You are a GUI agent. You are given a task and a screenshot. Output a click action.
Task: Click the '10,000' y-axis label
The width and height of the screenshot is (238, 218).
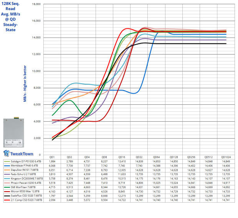36,71
